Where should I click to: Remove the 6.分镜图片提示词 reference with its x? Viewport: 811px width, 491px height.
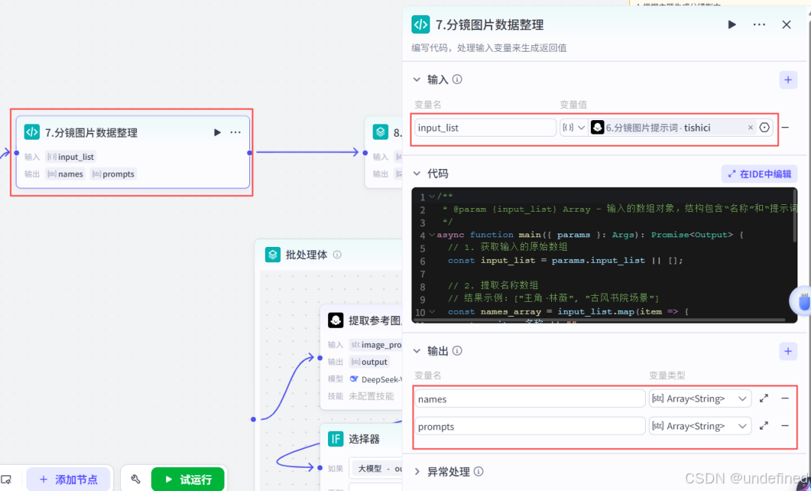750,127
